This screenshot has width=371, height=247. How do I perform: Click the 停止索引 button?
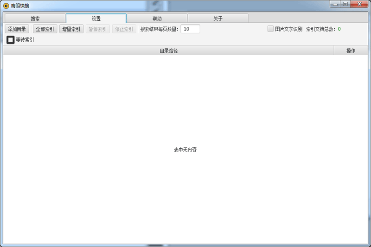[124, 29]
